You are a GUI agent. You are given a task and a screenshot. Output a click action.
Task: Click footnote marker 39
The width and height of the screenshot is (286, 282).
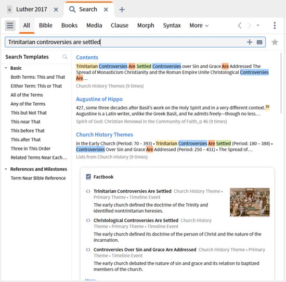[267, 107]
